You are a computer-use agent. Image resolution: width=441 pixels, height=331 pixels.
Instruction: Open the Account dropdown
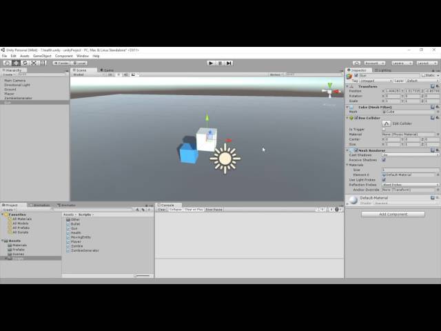(x=374, y=63)
